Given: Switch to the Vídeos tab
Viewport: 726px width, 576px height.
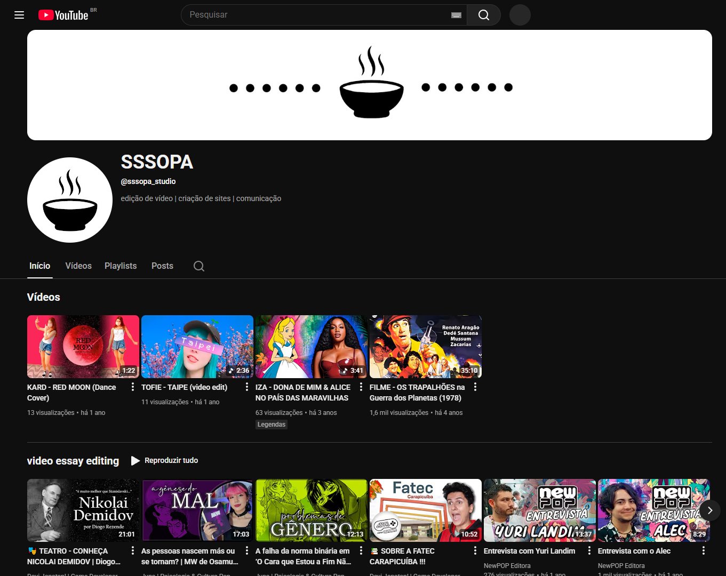Looking at the screenshot, I should coord(78,266).
